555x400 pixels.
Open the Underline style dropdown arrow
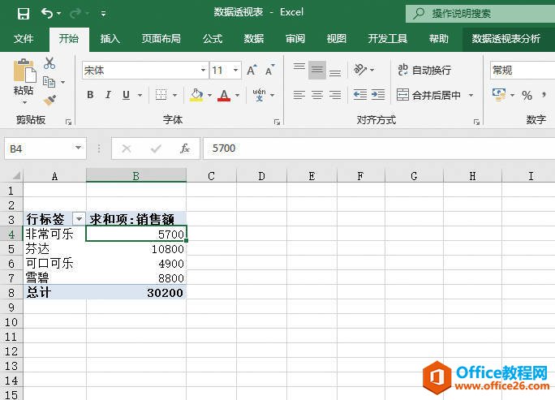coord(140,95)
